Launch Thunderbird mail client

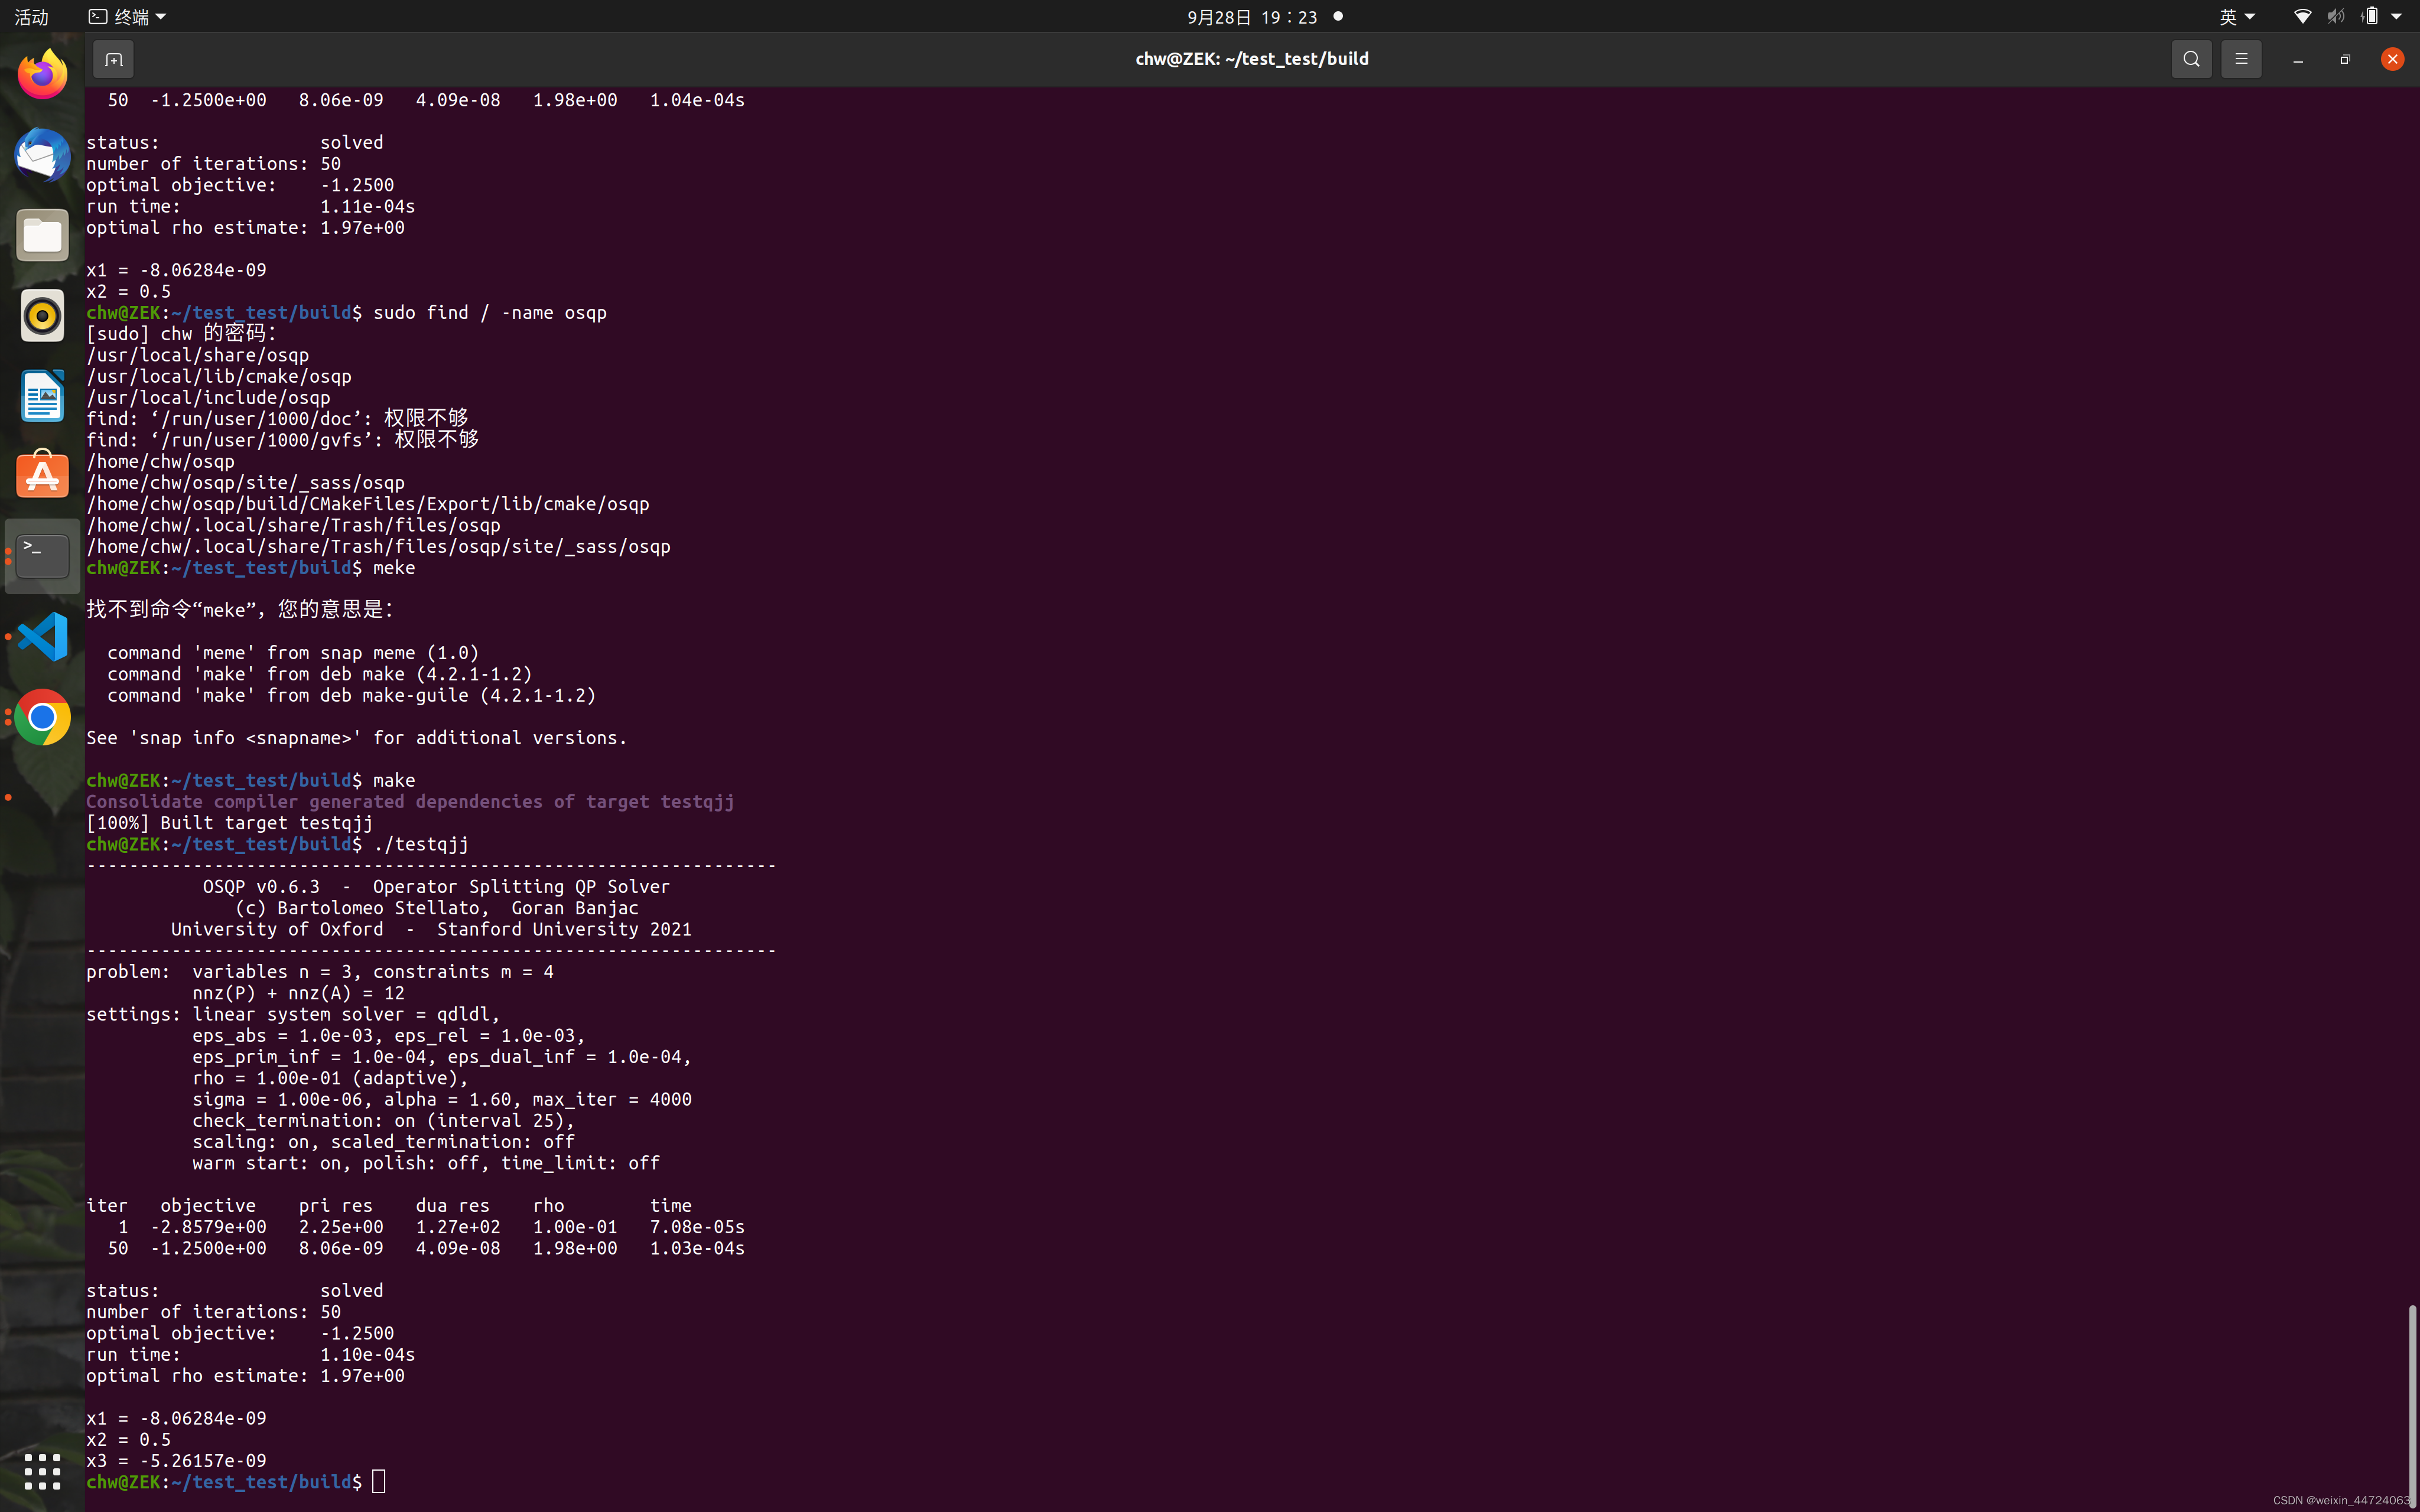coord(41,155)
